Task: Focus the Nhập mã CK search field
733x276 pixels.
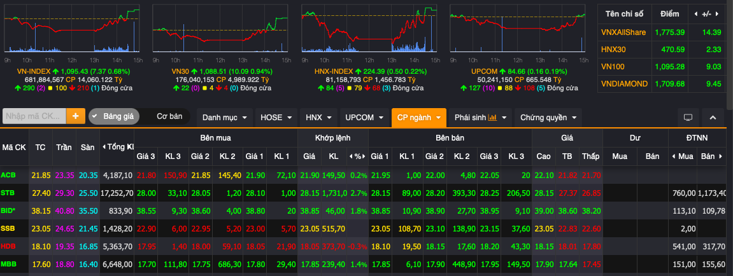Action: [x=34, y=116]
